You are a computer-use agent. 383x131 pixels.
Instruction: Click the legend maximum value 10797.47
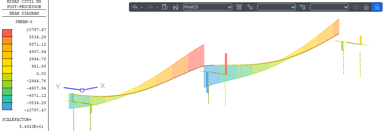[37, 30]
